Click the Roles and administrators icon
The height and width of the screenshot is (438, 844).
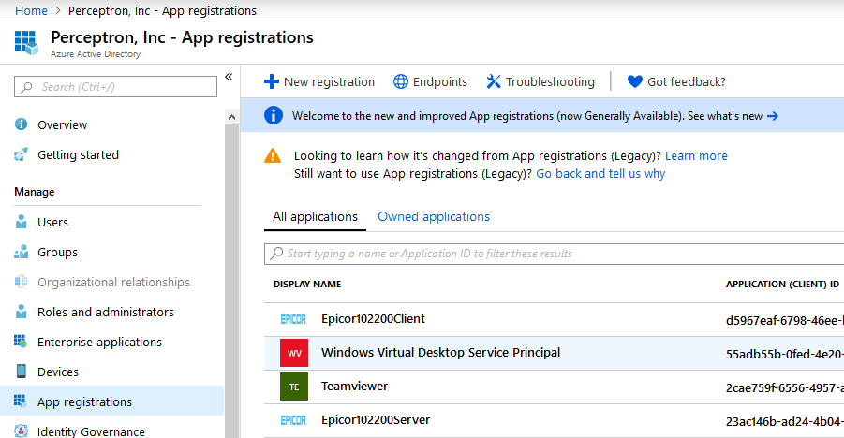click(x=21, y=312)
